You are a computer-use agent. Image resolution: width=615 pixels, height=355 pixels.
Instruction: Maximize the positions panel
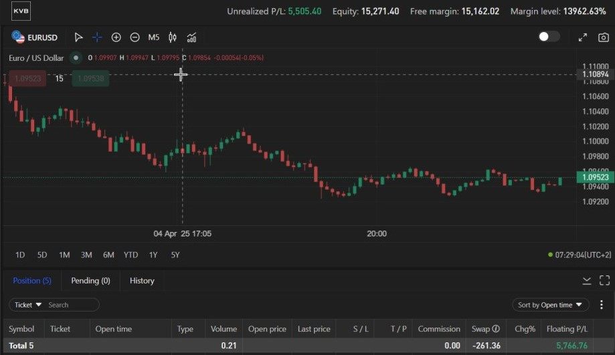pyautogui.click(x=604, y=281)
